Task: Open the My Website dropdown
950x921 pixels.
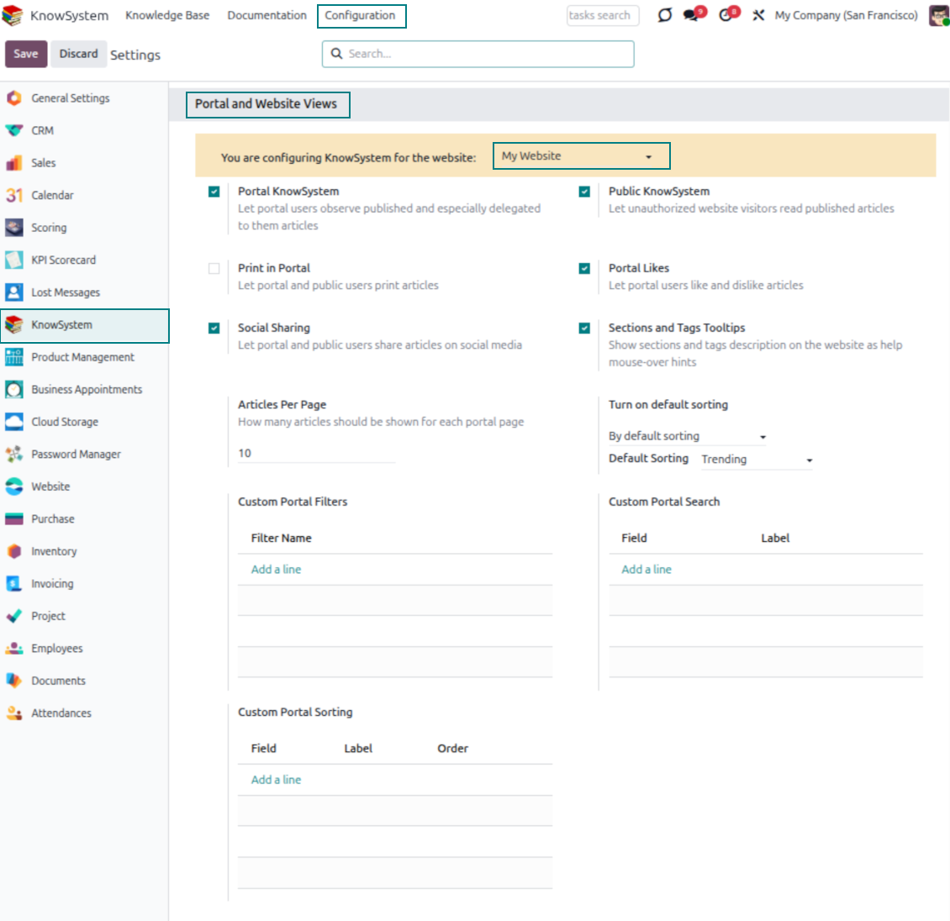Action: [x=581, y=156]
